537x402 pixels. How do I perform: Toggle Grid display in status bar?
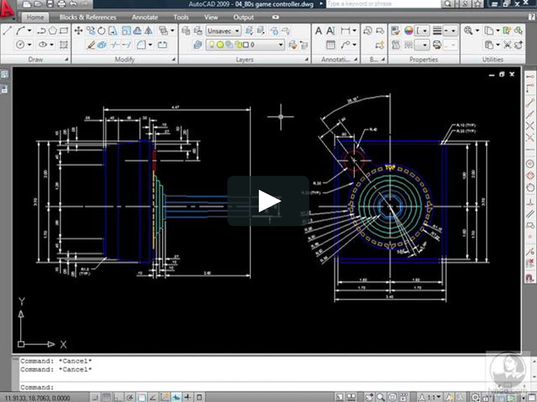click(x=107, y=397)
